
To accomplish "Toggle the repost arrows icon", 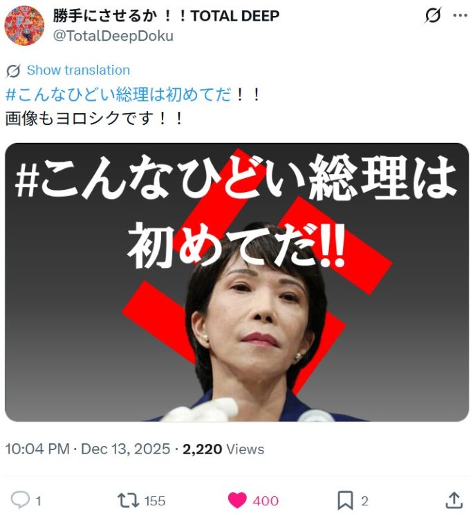I will (x=129, y=501).
